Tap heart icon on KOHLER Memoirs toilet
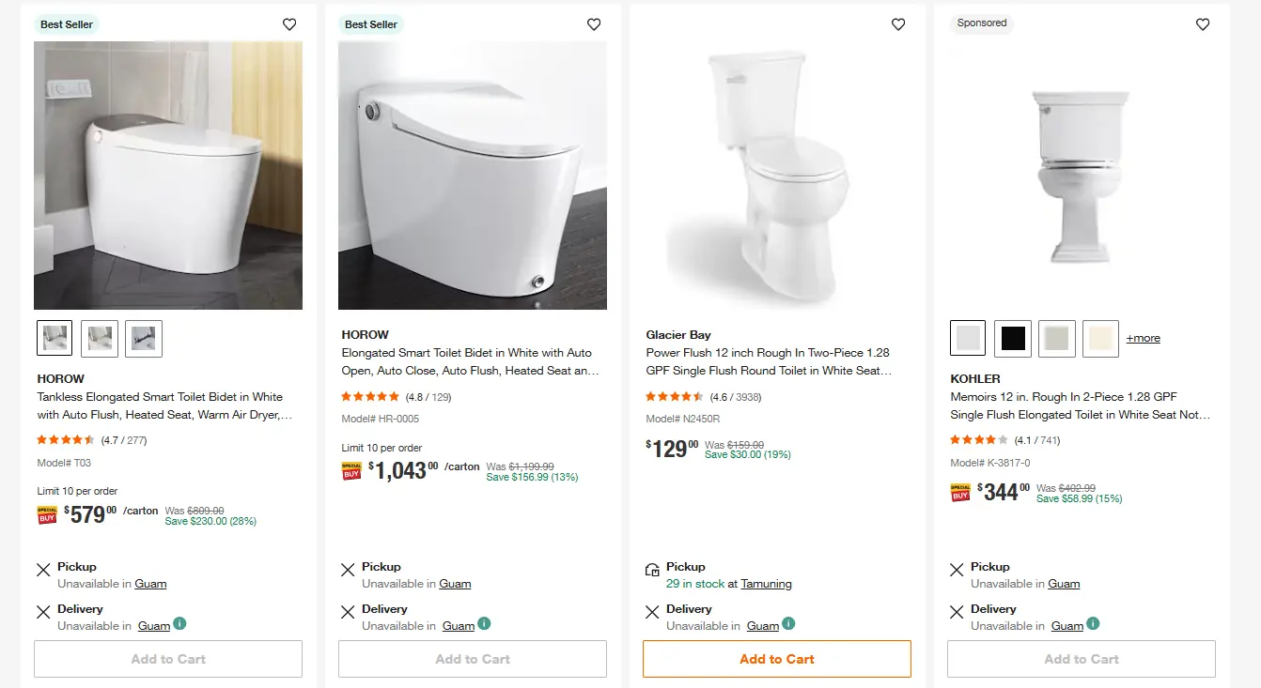 [x=1203, y=25]
